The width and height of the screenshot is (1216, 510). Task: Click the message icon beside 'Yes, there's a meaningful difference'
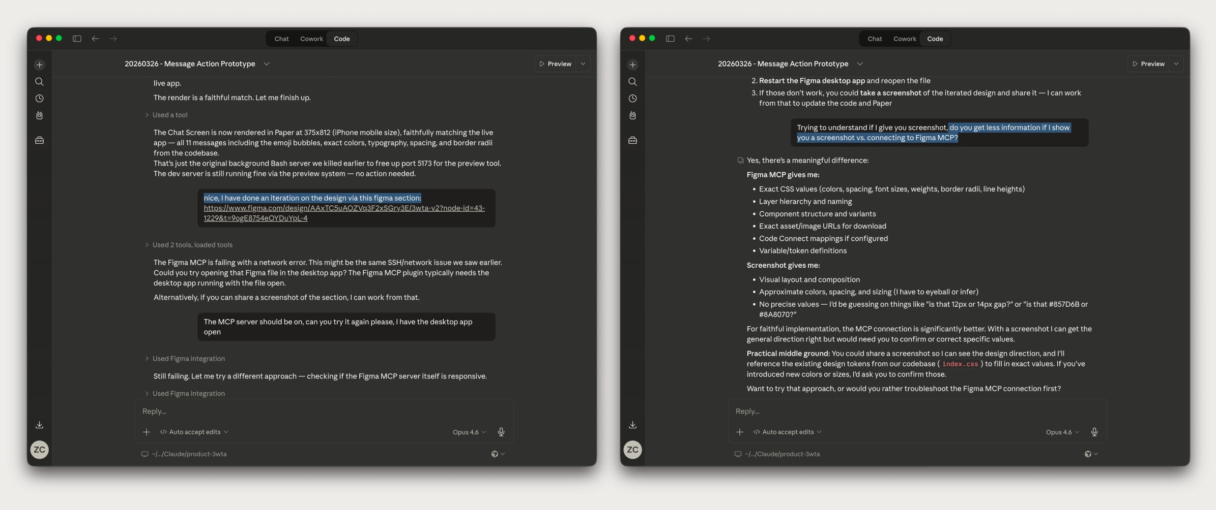click(740, 161)
